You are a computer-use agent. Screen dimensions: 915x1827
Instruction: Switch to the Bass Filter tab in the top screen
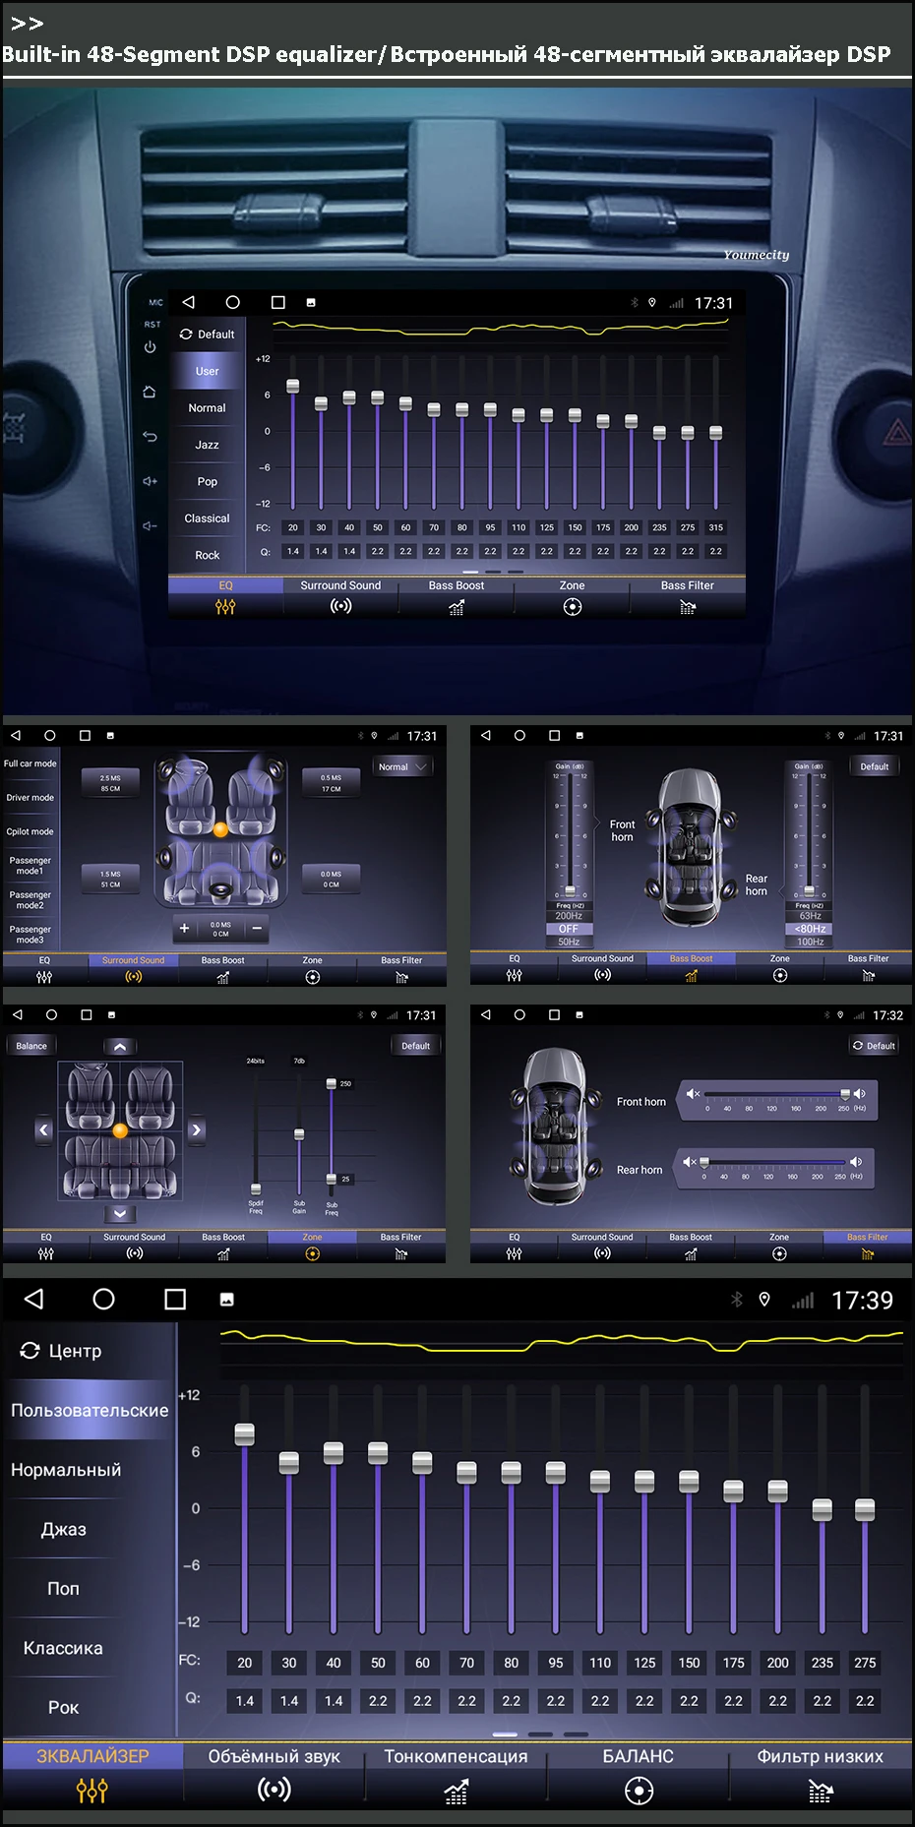click(688, 585)
